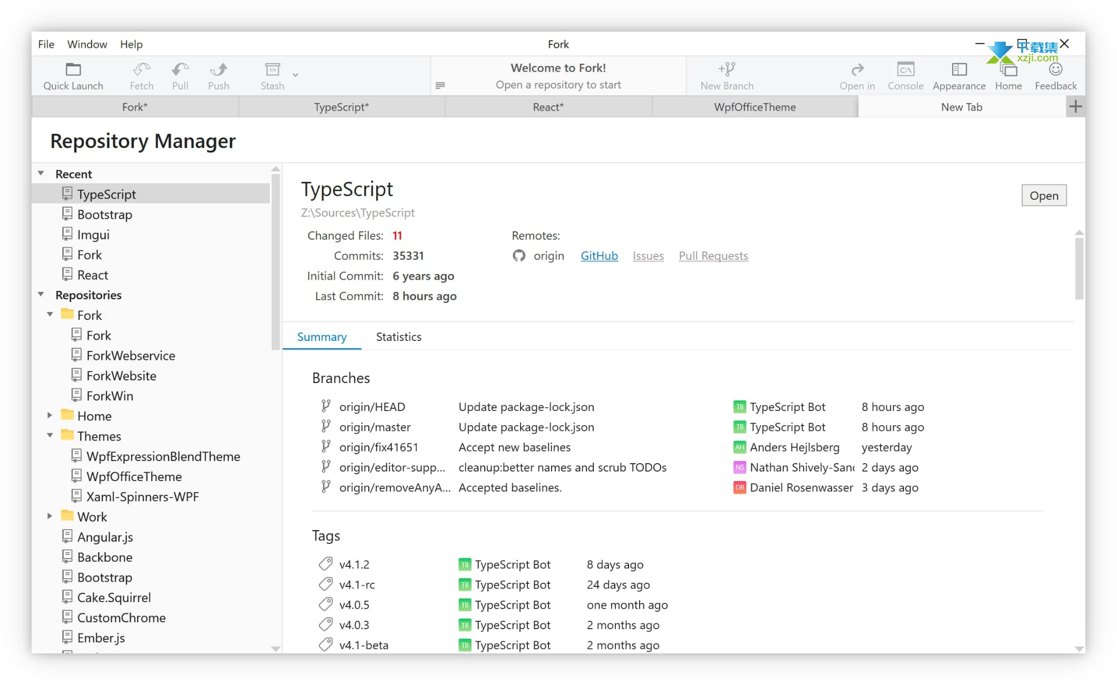This screenshot has width=1117, height=685.
Task: Expand the Work folder in sidebar
Action: pyautogui.click(x=50, y=516)
